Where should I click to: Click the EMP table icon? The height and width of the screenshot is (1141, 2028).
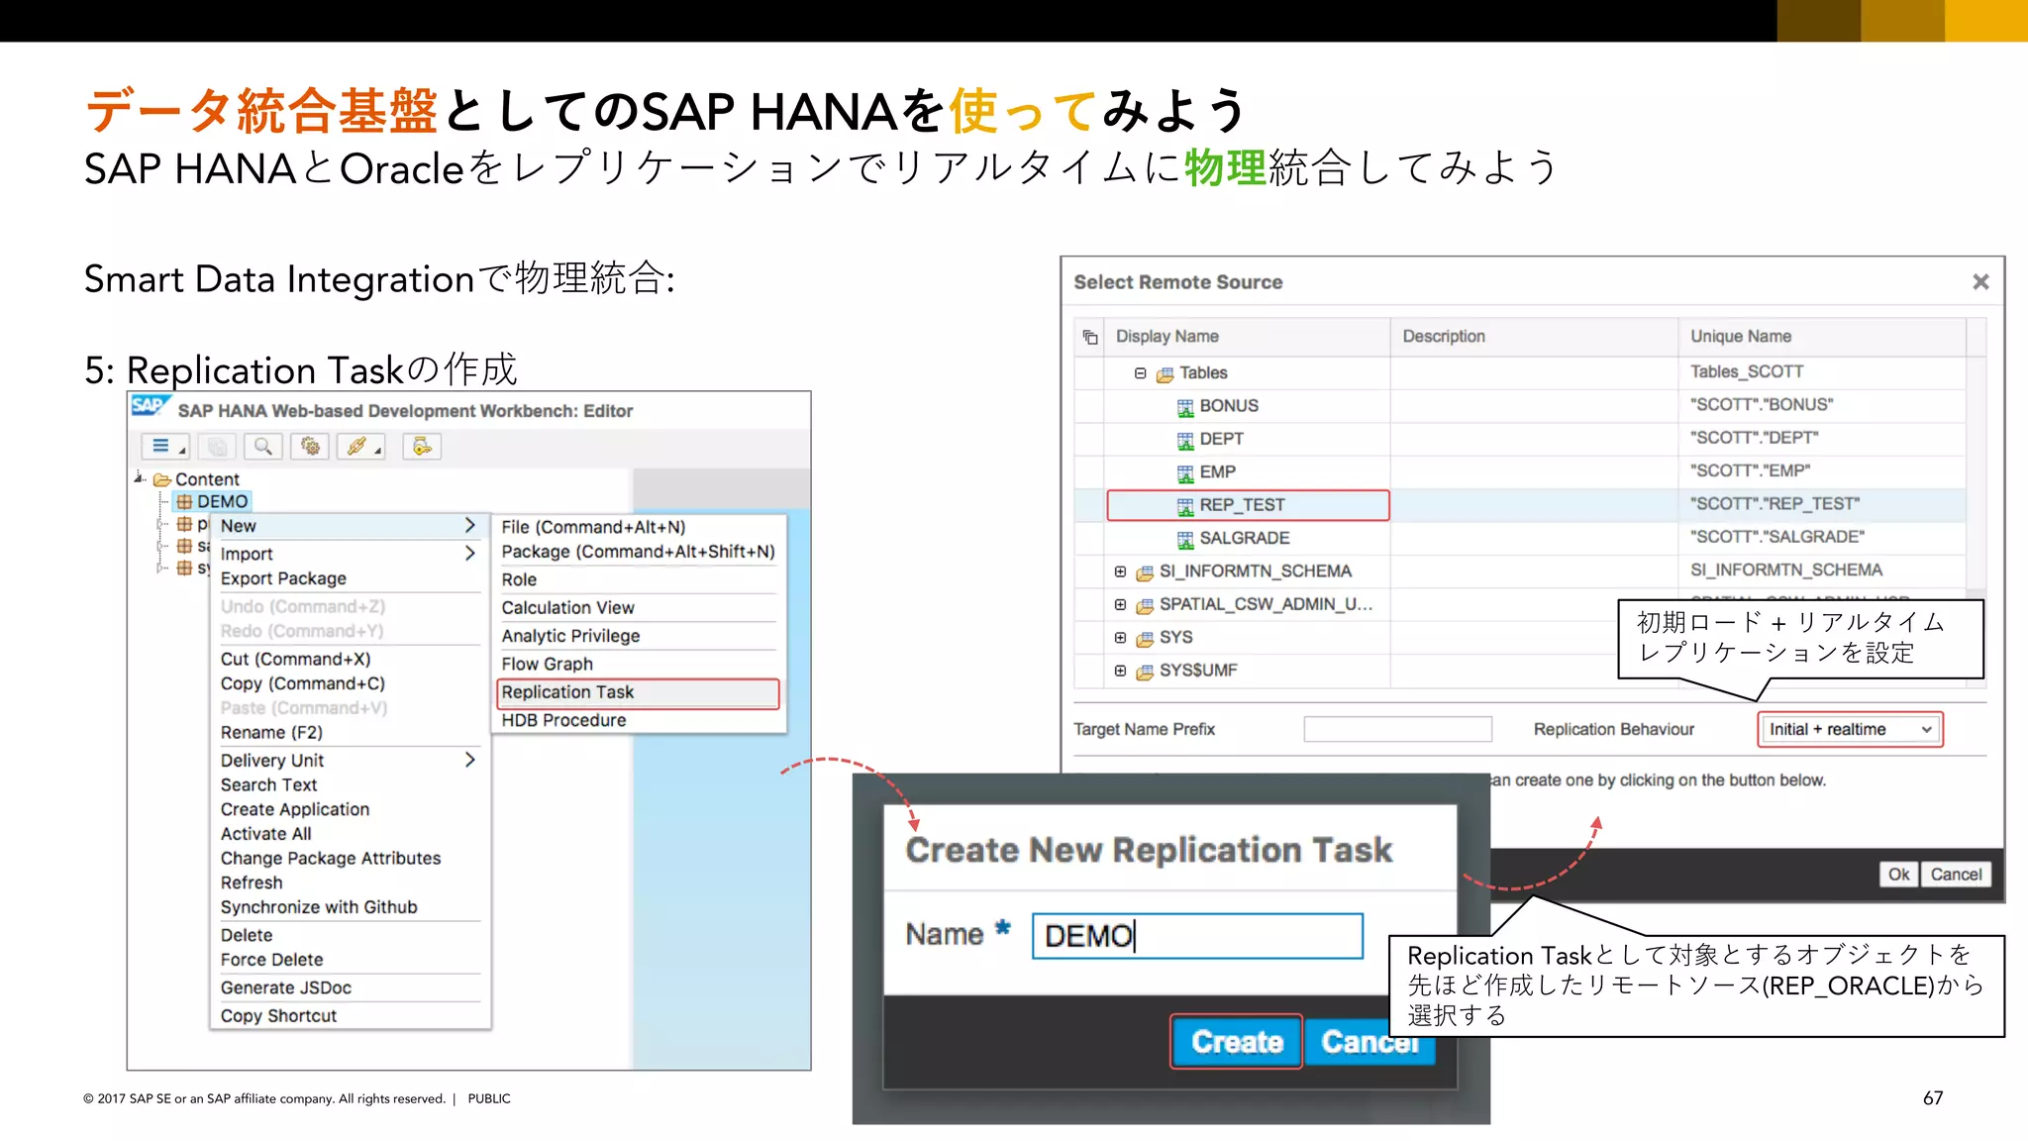point(1185,473)
